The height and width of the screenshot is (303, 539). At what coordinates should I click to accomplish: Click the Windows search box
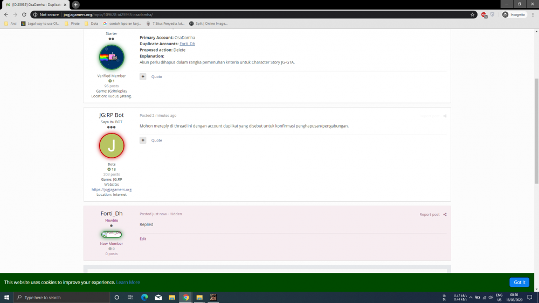[x=62, y=298]
